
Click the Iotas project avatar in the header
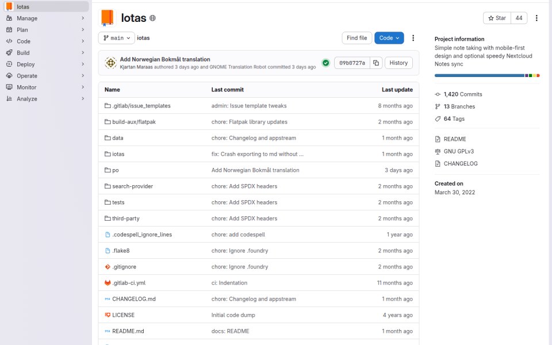click(108, 18)
